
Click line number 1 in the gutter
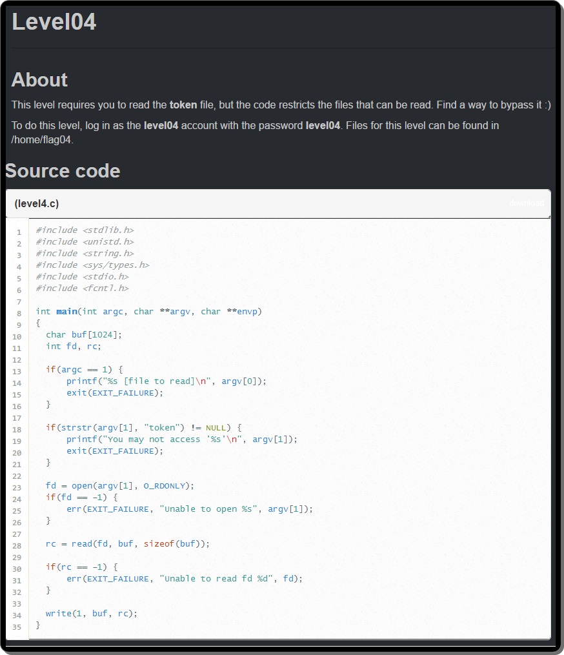click(x=19, y=232)
